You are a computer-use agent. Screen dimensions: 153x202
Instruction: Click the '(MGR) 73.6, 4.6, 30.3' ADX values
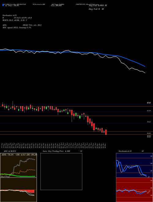(32, 25)
